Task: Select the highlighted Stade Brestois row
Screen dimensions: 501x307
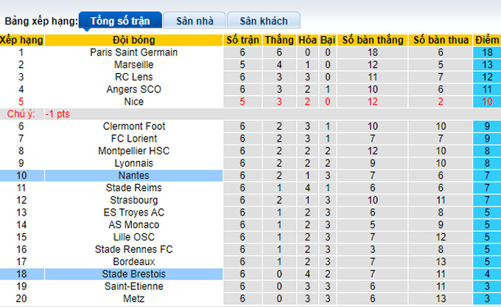Action: [133, 274]
